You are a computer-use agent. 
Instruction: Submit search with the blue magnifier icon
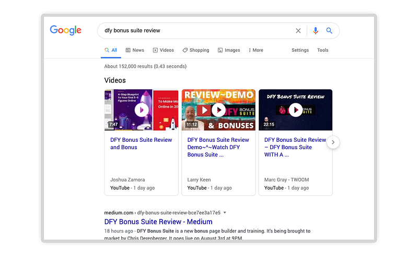(329, 31)
